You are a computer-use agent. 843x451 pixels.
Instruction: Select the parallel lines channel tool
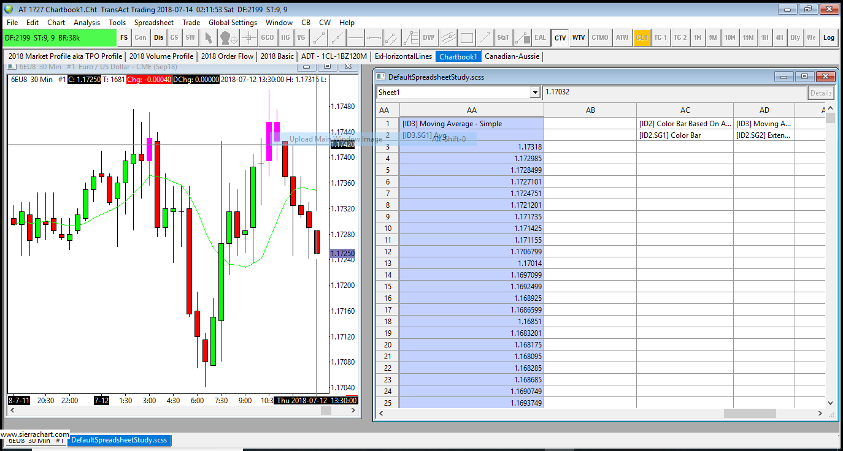click(448, 37)
